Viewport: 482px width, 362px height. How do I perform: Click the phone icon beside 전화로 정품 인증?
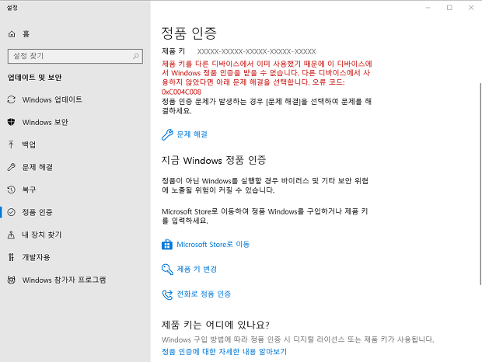click(x=167, y=294)
